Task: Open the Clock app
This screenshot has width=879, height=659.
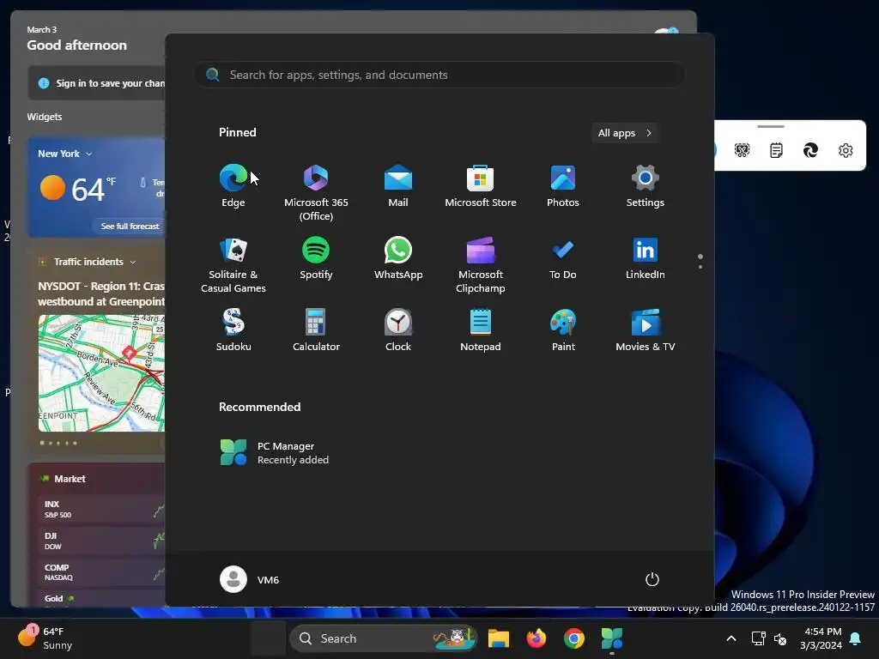Action: (398, 330)
